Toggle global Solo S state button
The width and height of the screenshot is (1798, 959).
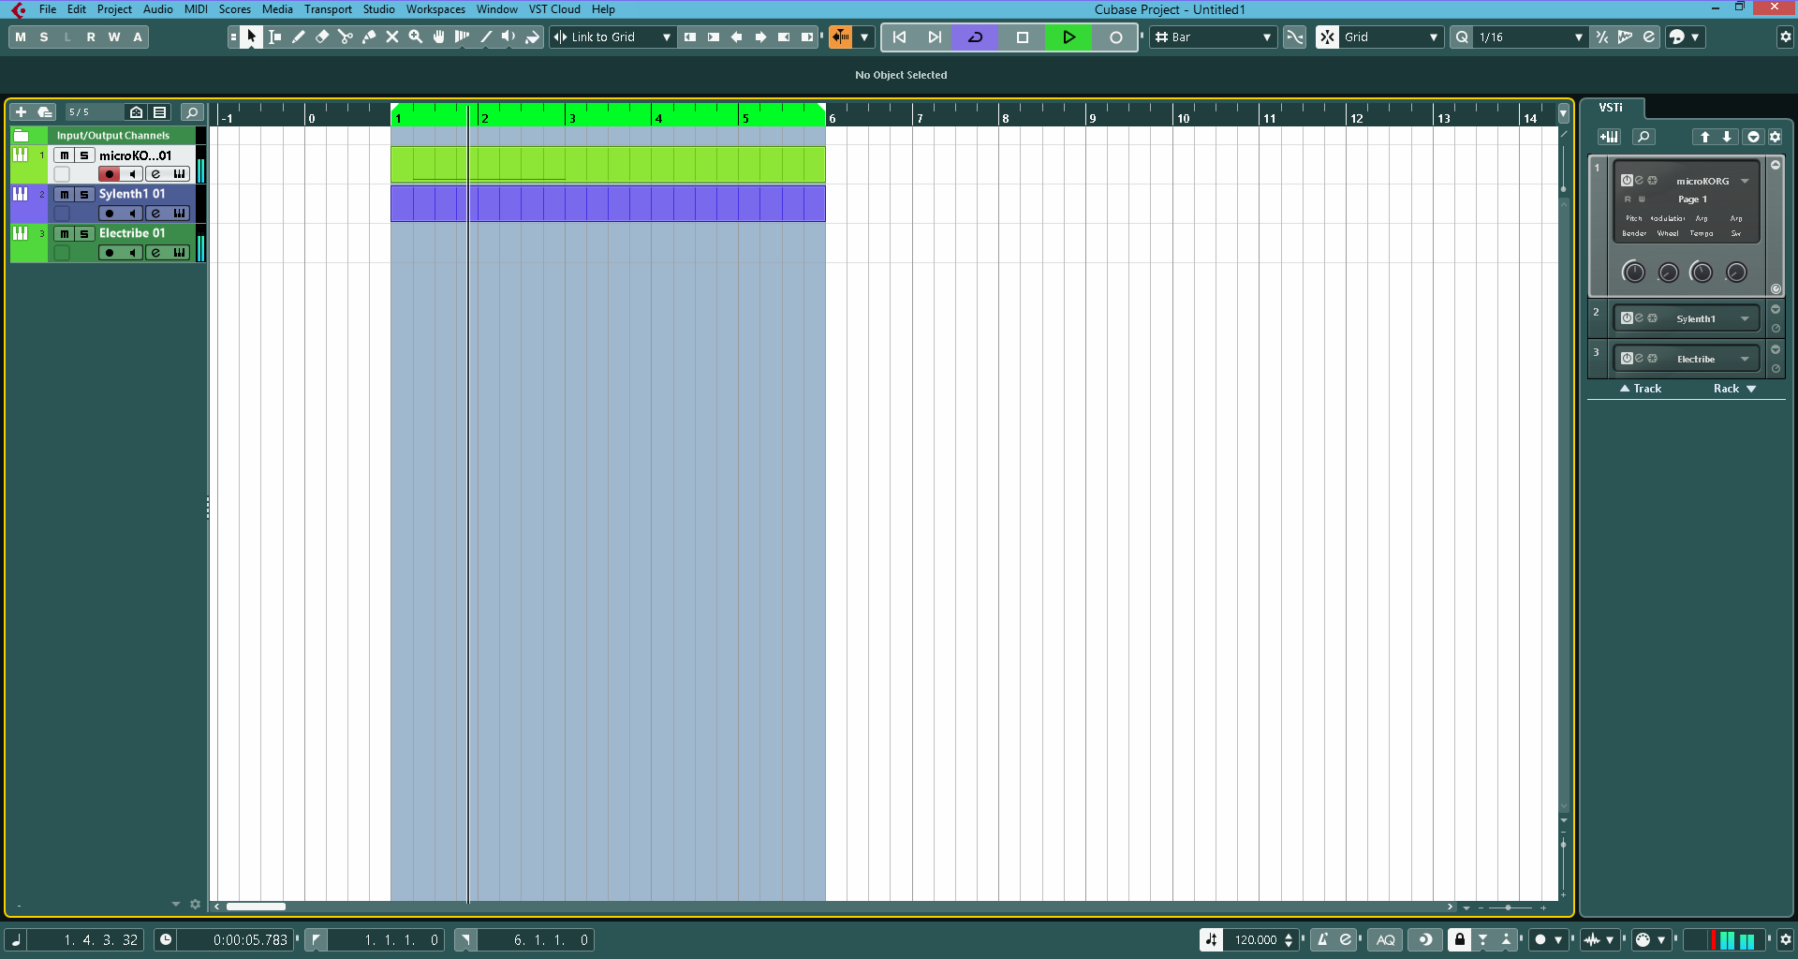[x=44, y=37]
